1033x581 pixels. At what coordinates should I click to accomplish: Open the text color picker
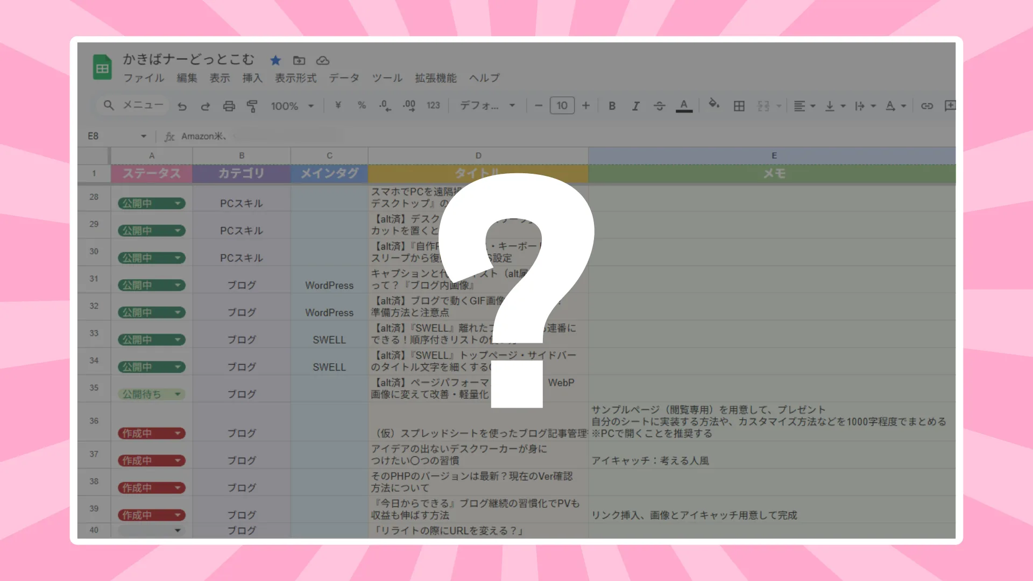tap(684, 105)
